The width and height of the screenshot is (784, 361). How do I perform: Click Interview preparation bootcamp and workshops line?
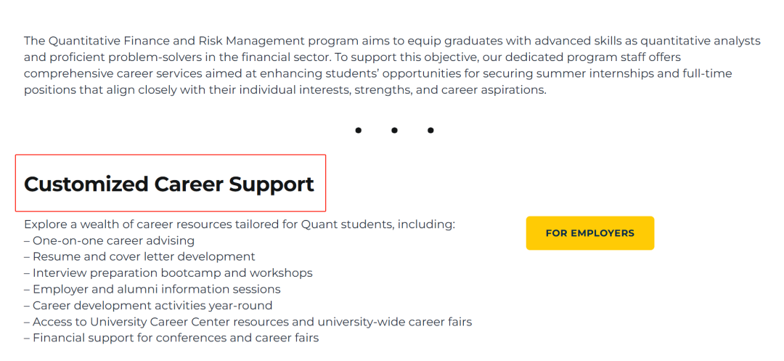coord(173,273)
